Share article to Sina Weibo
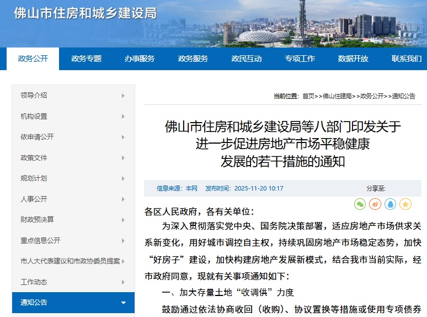 pos(375,204)
